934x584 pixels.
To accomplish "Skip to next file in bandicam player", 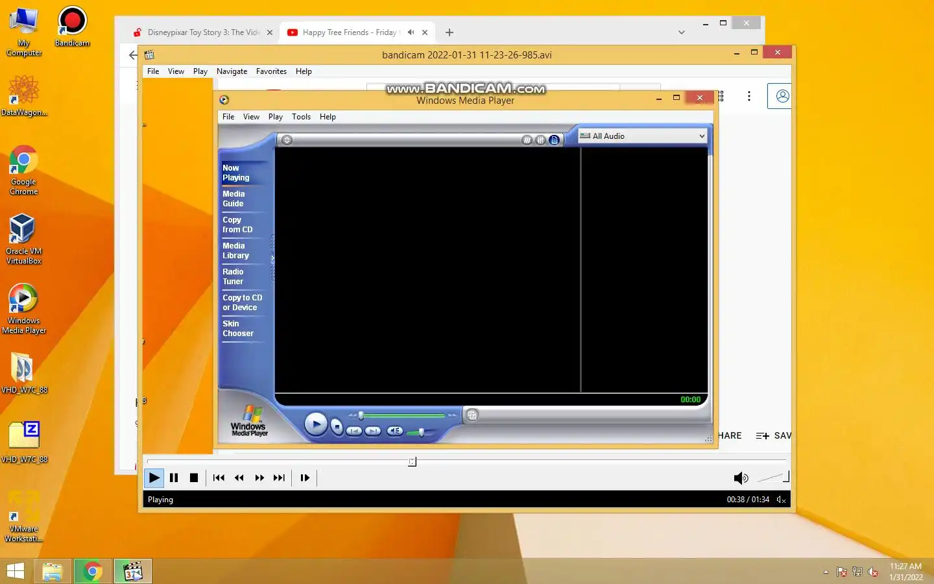I will [x=279, y=478].
